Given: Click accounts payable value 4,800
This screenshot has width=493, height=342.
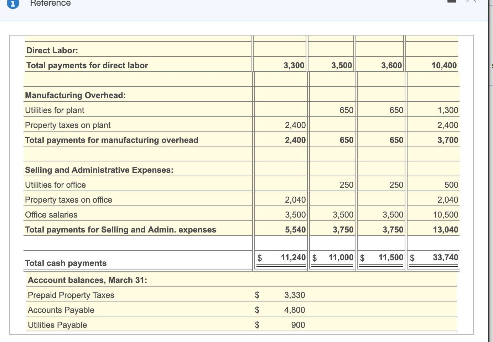Looking at the screenshot, I should 295,310.
